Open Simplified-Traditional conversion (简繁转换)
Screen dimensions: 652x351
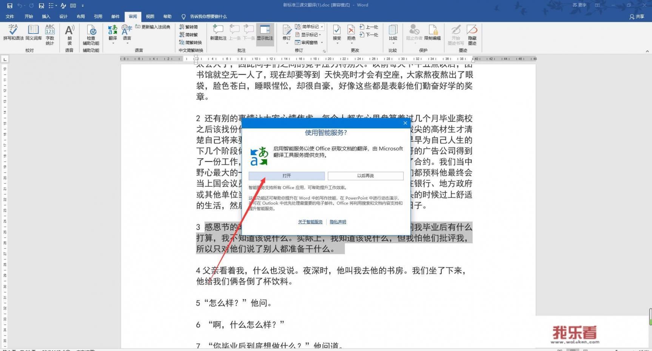190,43
